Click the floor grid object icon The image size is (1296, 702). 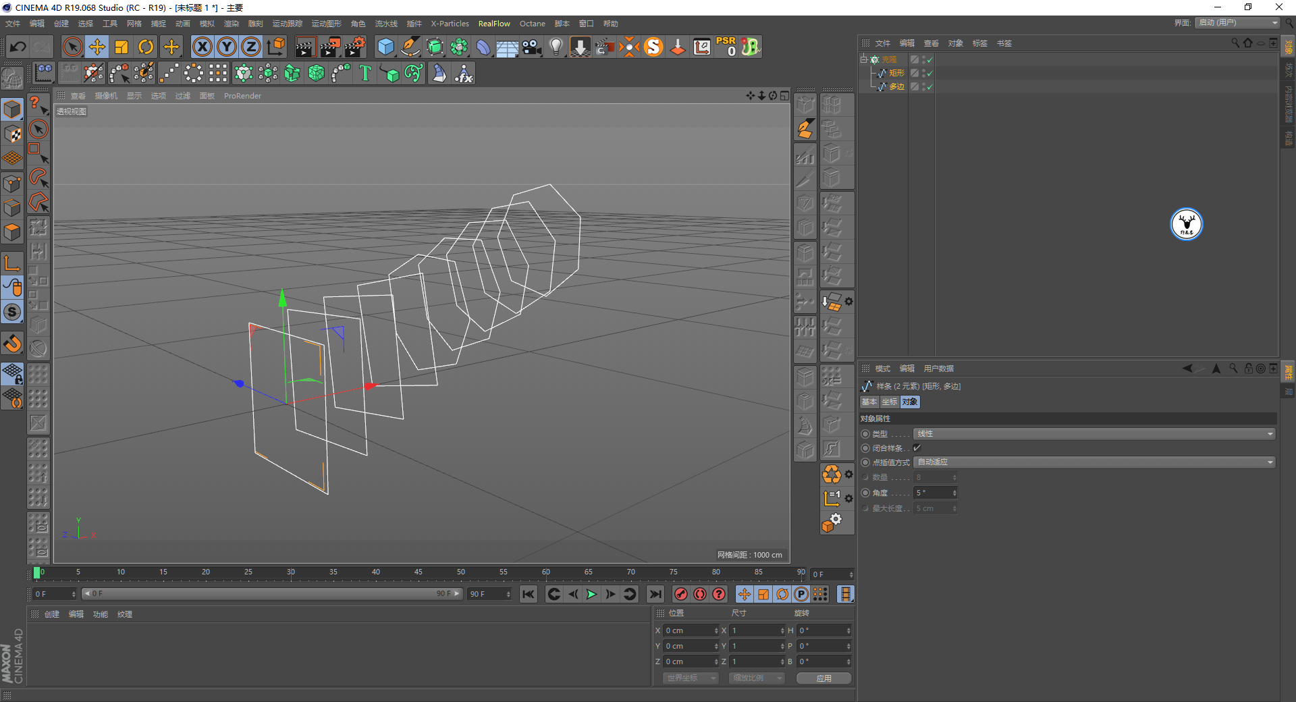(x=507, y=47)
